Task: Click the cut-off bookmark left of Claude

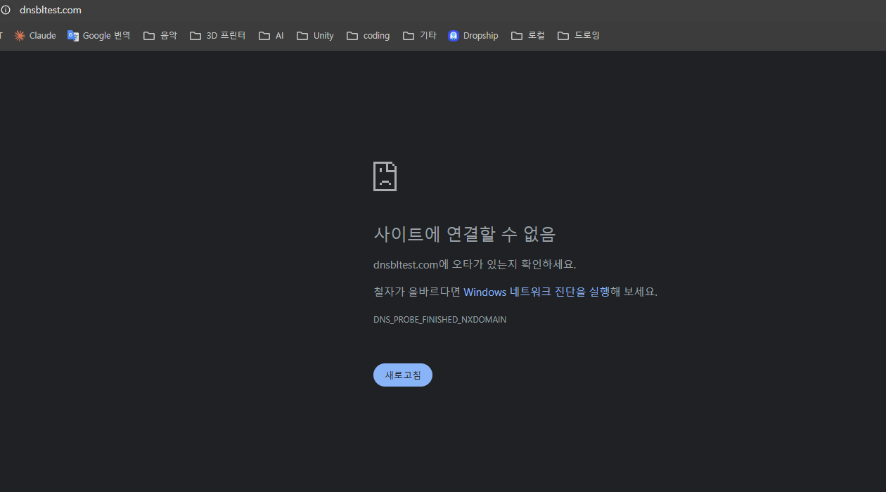Action: coord(1,36)
